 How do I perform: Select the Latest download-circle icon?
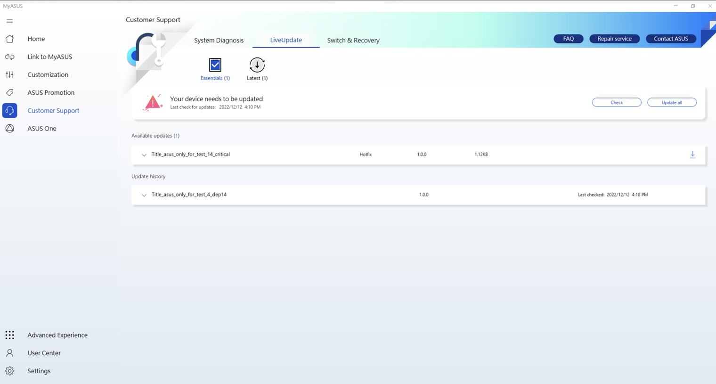[x=257, y=65]
